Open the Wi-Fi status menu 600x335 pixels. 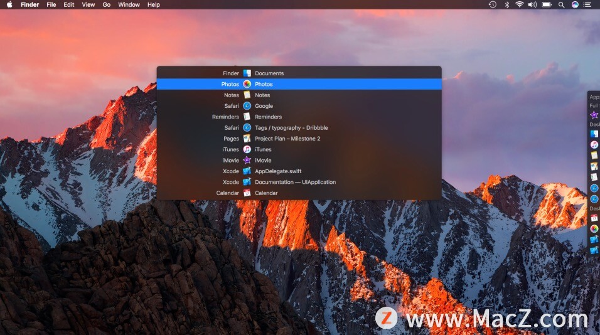(519, 4)
